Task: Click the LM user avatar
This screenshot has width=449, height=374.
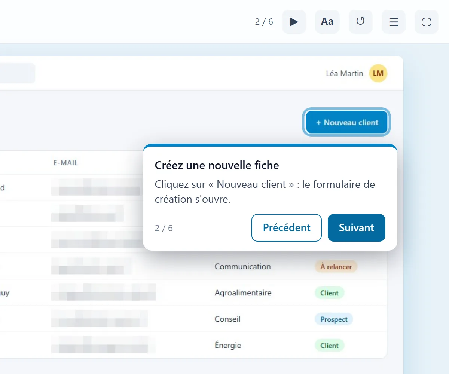Action: click(x=378, y=73)
